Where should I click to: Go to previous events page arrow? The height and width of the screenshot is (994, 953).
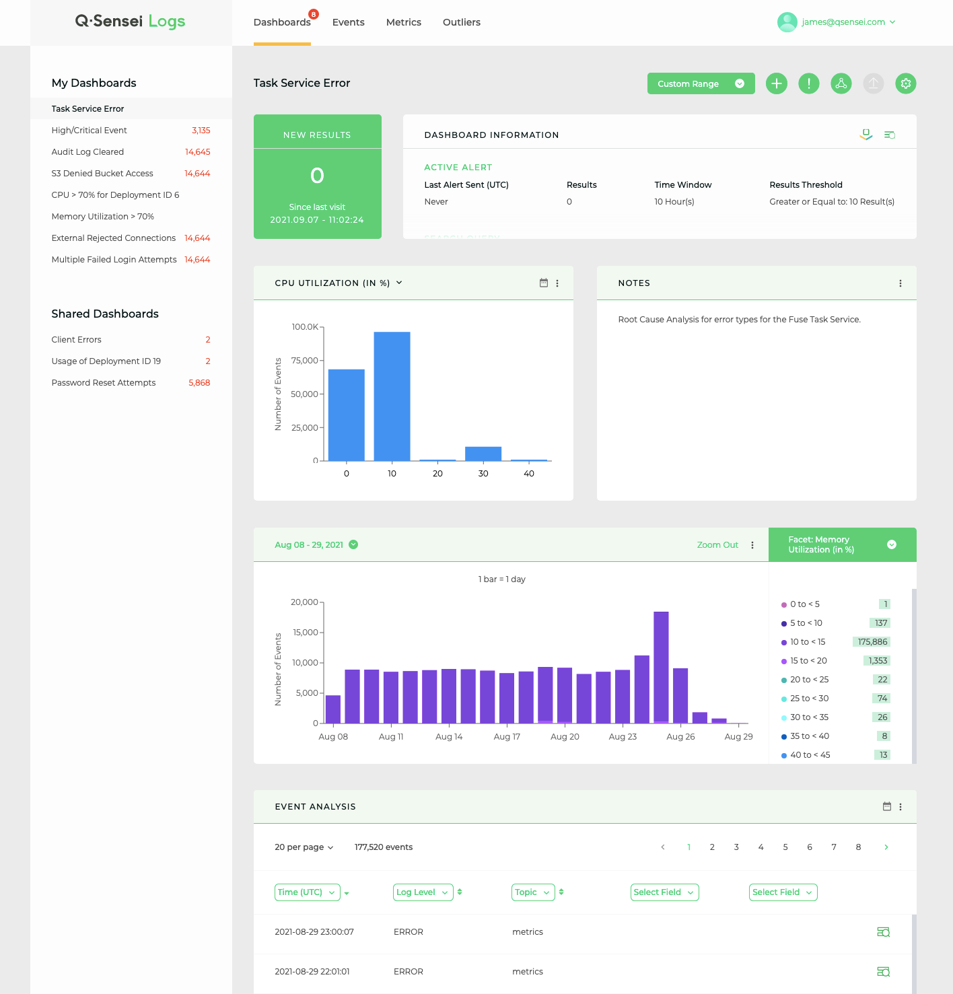pyautogui.click(x=663, y=847)
